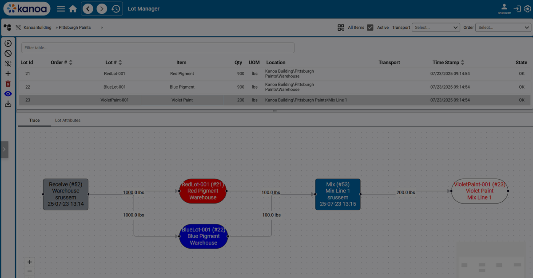Click the home icon in header
Screen dimensions: 533x278
coord(73,9)
